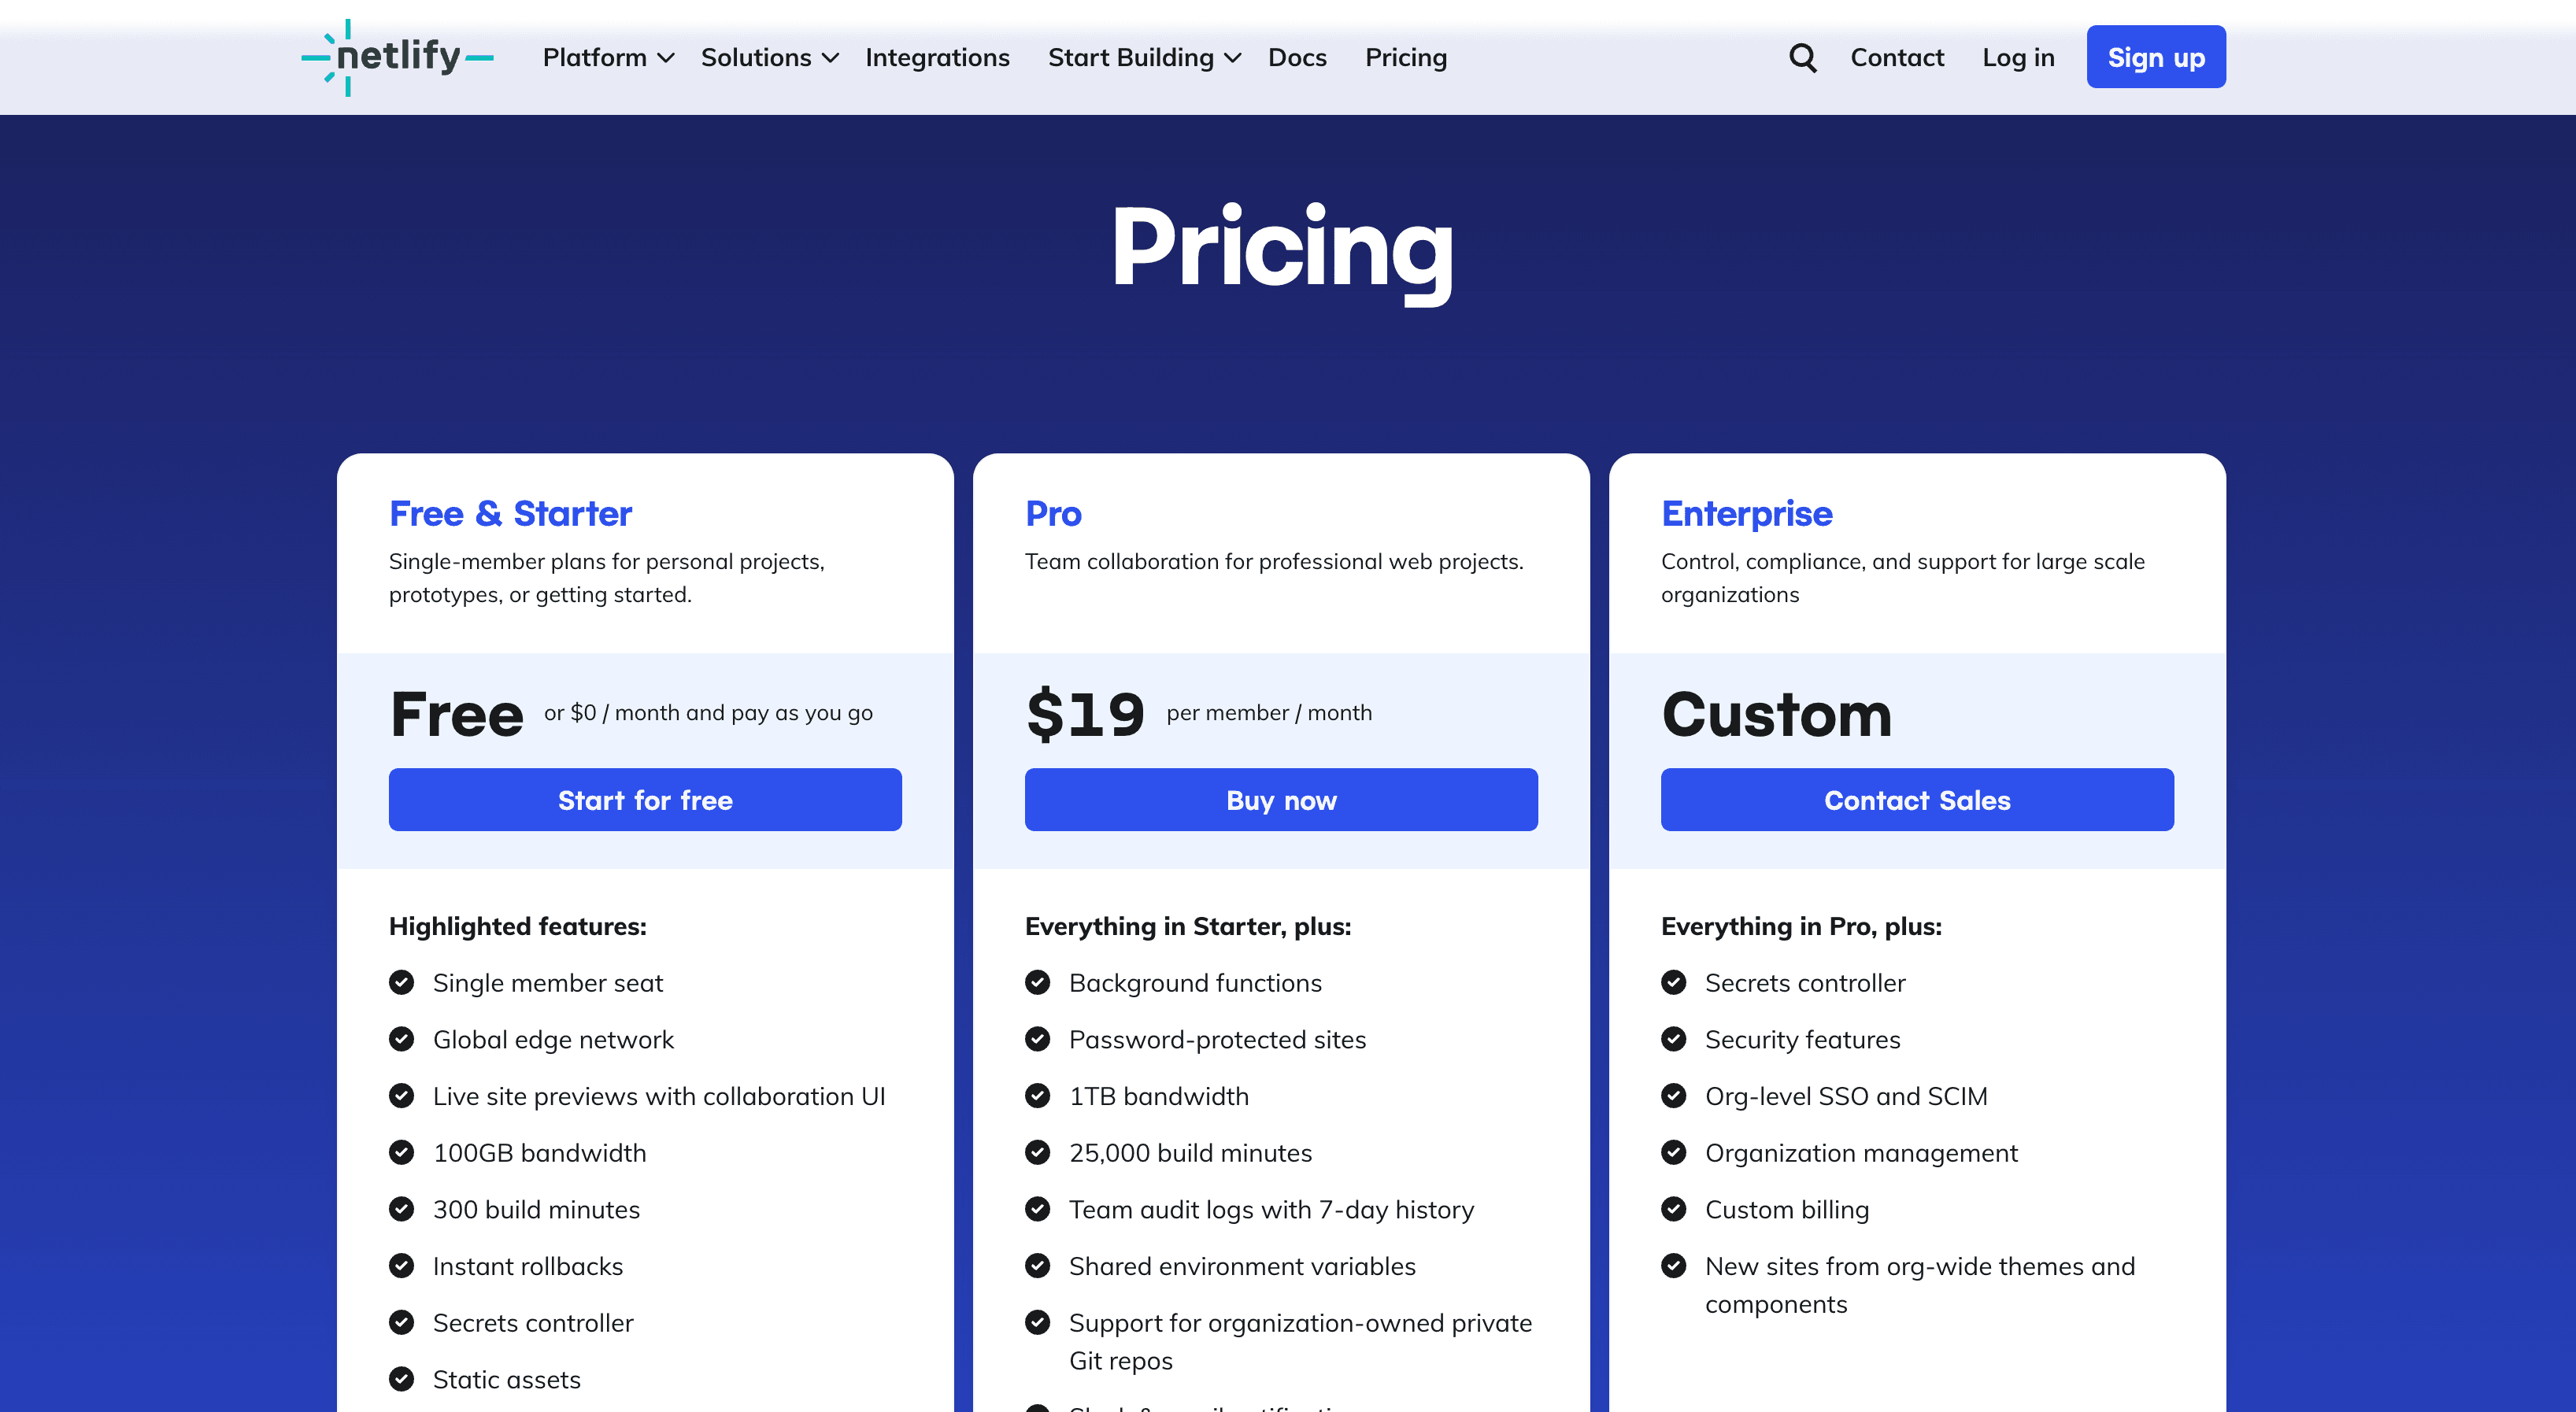The width and height of the screenshot is (2576, 1412).
Task: Click the checkmark beside 1TB bandwidth
Action: tap(1037, 1096)
